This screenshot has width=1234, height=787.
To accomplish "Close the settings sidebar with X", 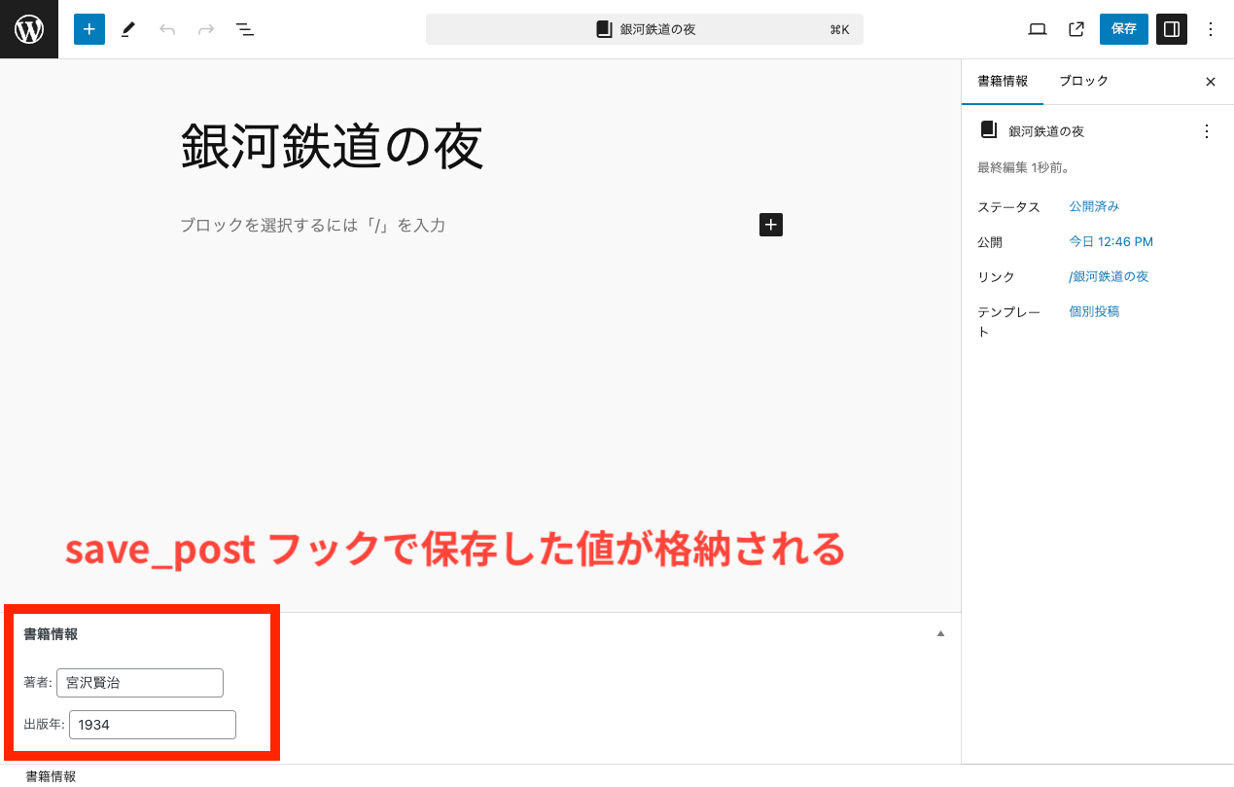I will pos(1211,82).
